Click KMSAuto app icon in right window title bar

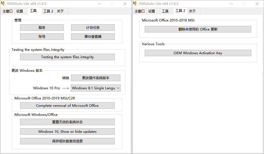135,3
